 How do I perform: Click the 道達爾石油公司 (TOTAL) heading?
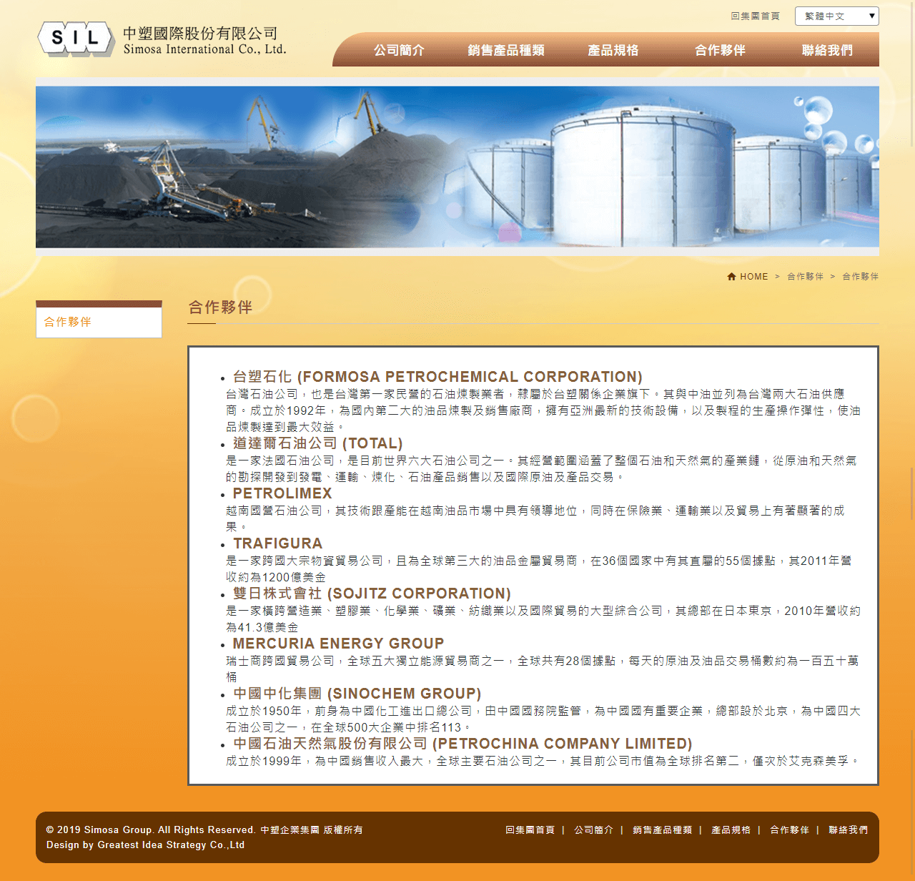click(318, 443)
